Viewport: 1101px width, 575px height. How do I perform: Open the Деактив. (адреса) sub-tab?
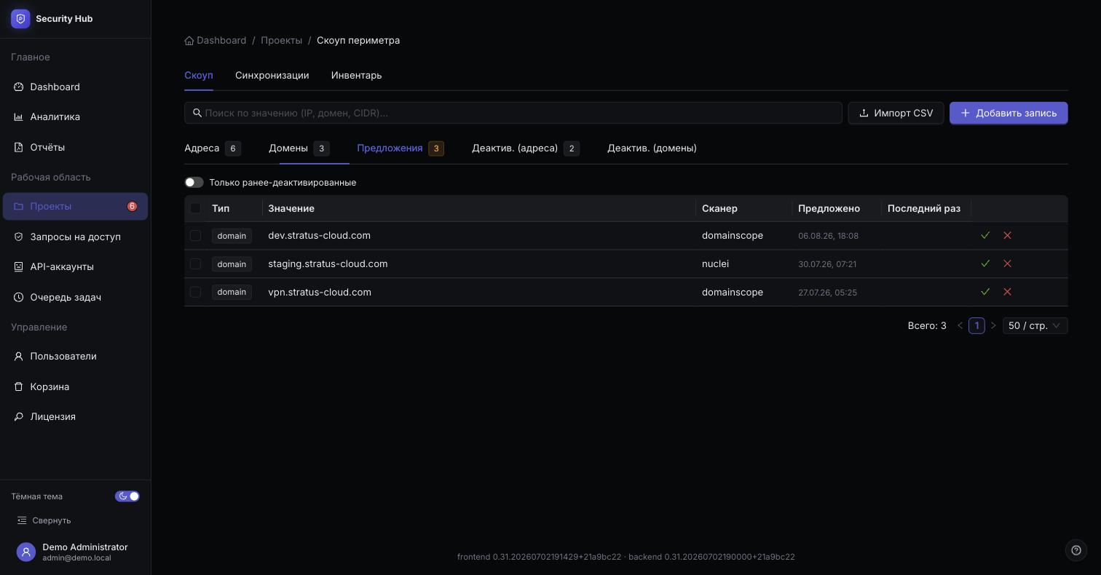[526, 148]
